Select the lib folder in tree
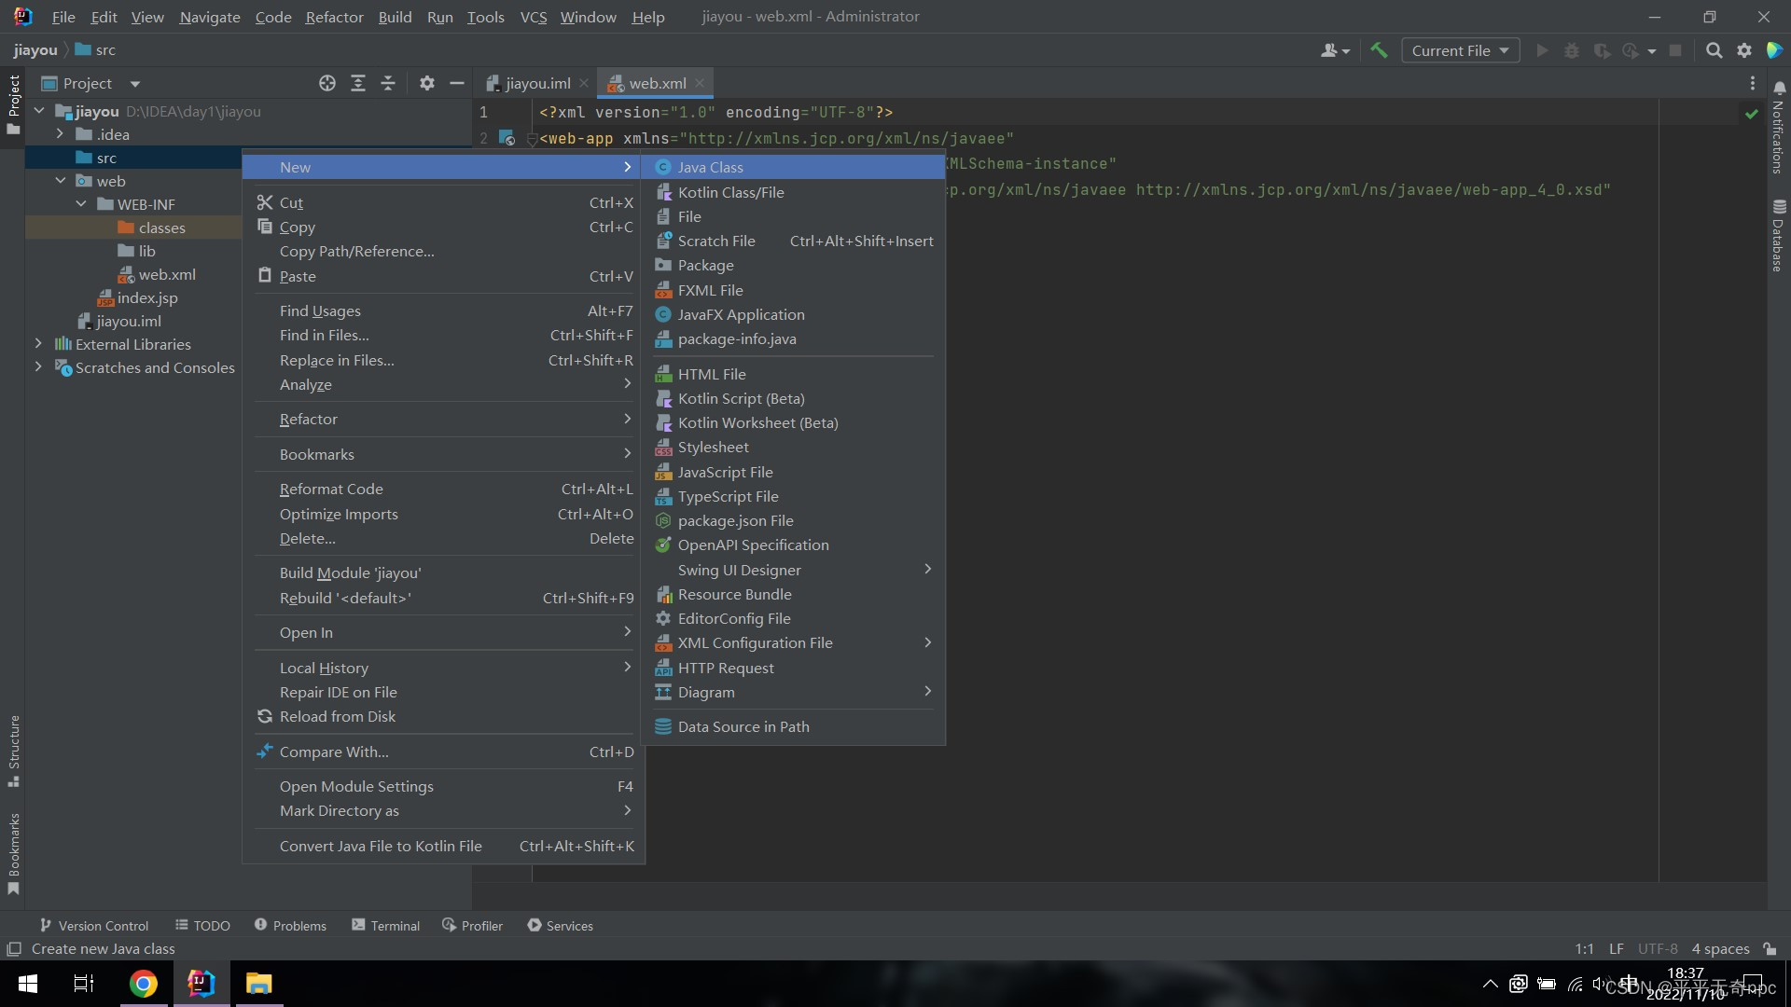The width and height of the screenshot is (1791, 1007). pyautogui.click(x=146, y=251)
